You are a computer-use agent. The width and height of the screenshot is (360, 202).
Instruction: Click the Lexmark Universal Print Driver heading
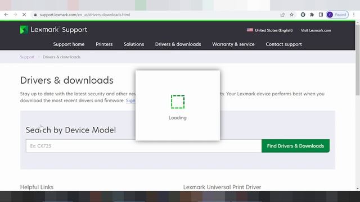[222, 187]
